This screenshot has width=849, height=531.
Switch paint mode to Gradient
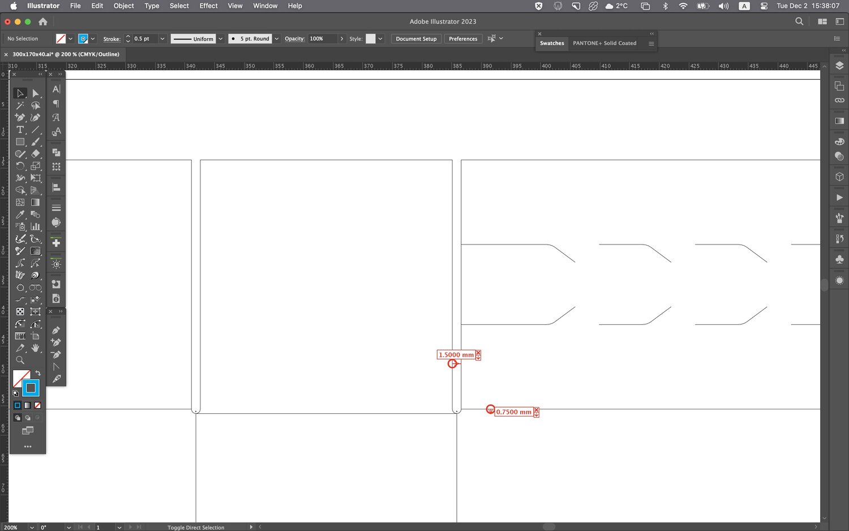tap(27, 405)
